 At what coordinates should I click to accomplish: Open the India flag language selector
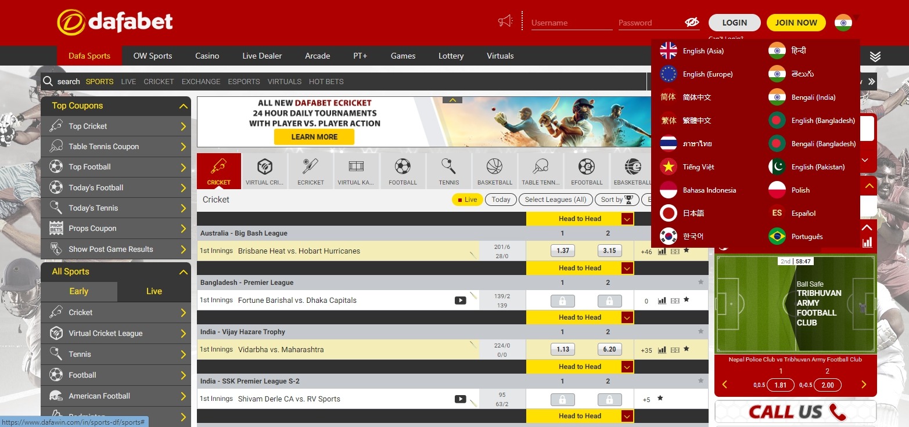click(843, 22)
